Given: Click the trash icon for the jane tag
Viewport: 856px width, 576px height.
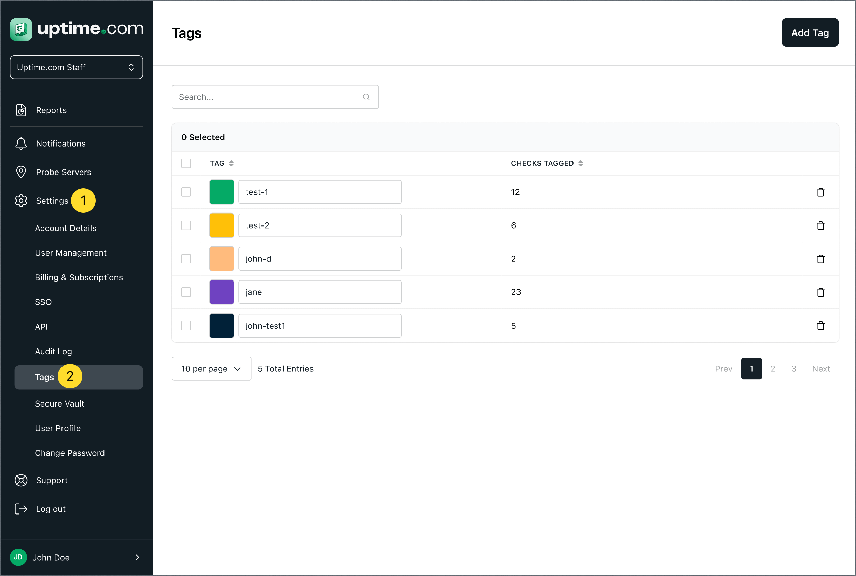Looking at the screenshot, I should tap(820, 292).
